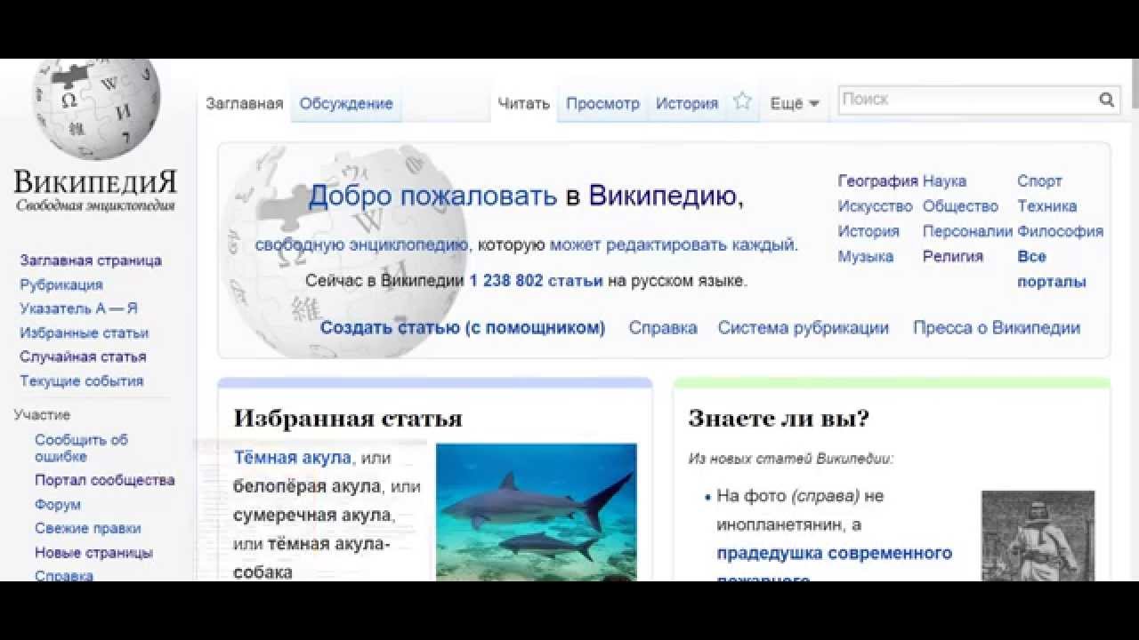Open Все порталы link
This screenshot has width=1139, height=640.
(x=1052, y=269)
